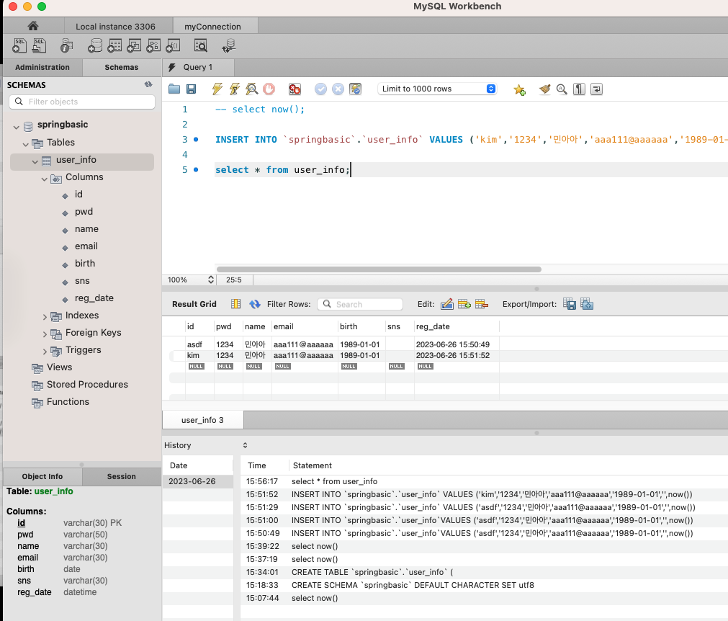Create a new function icon

173,45
